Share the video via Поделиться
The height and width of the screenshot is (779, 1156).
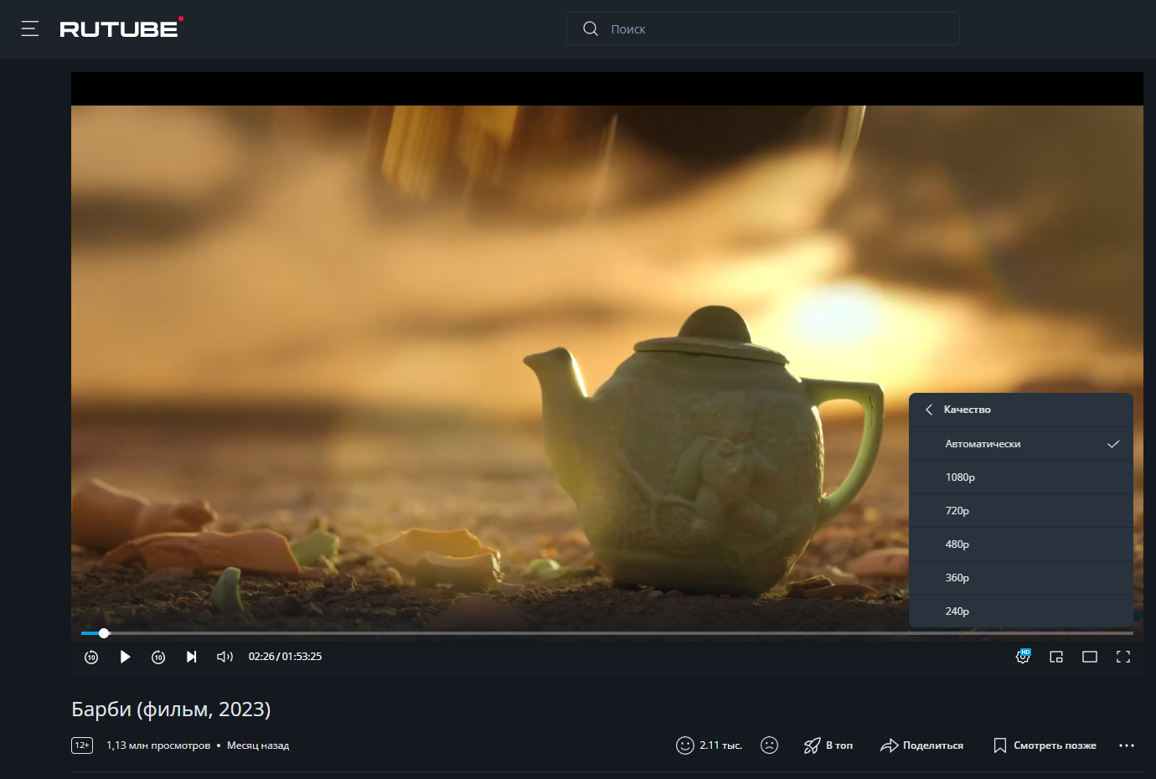tap(921, 745)
